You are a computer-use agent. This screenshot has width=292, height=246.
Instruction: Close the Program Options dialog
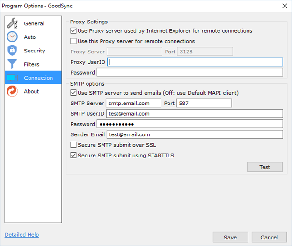point(284,6)
